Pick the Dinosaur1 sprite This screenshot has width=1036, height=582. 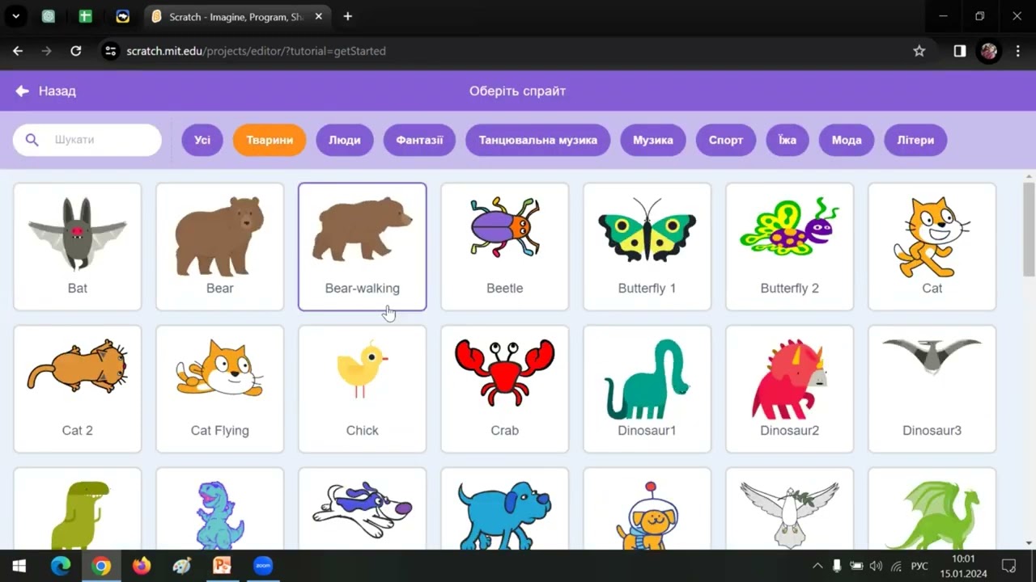[x=647, y=389]
